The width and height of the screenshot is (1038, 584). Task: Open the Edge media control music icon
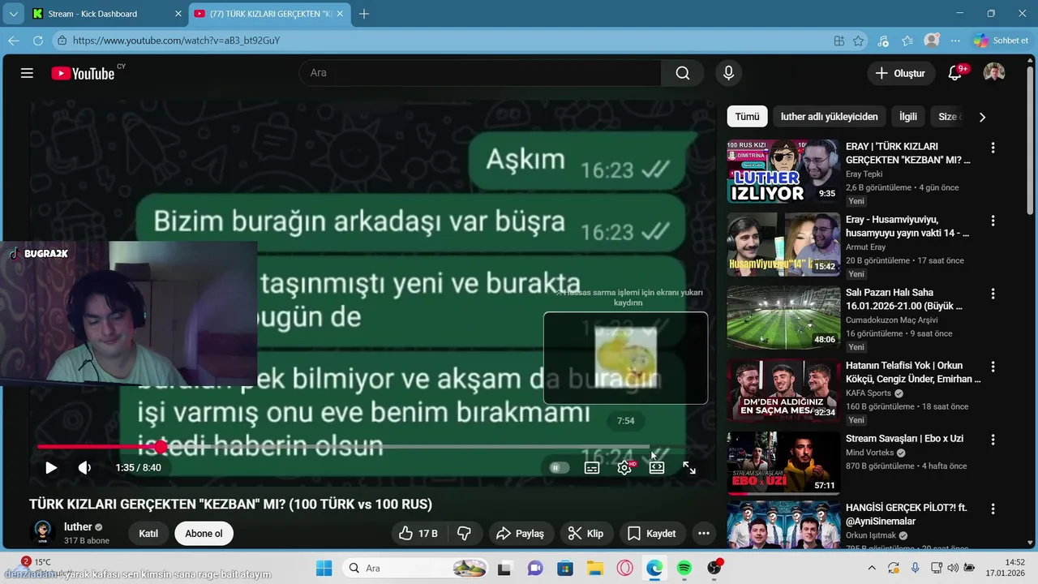click(x=883, y=41)
